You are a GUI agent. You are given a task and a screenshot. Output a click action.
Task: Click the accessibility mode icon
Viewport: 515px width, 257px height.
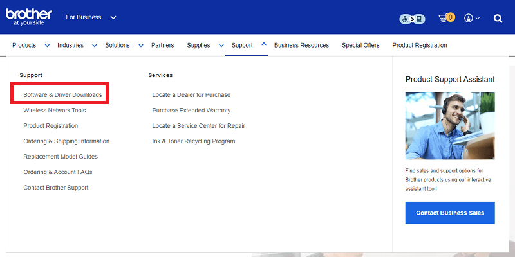(x=412, y=19)
